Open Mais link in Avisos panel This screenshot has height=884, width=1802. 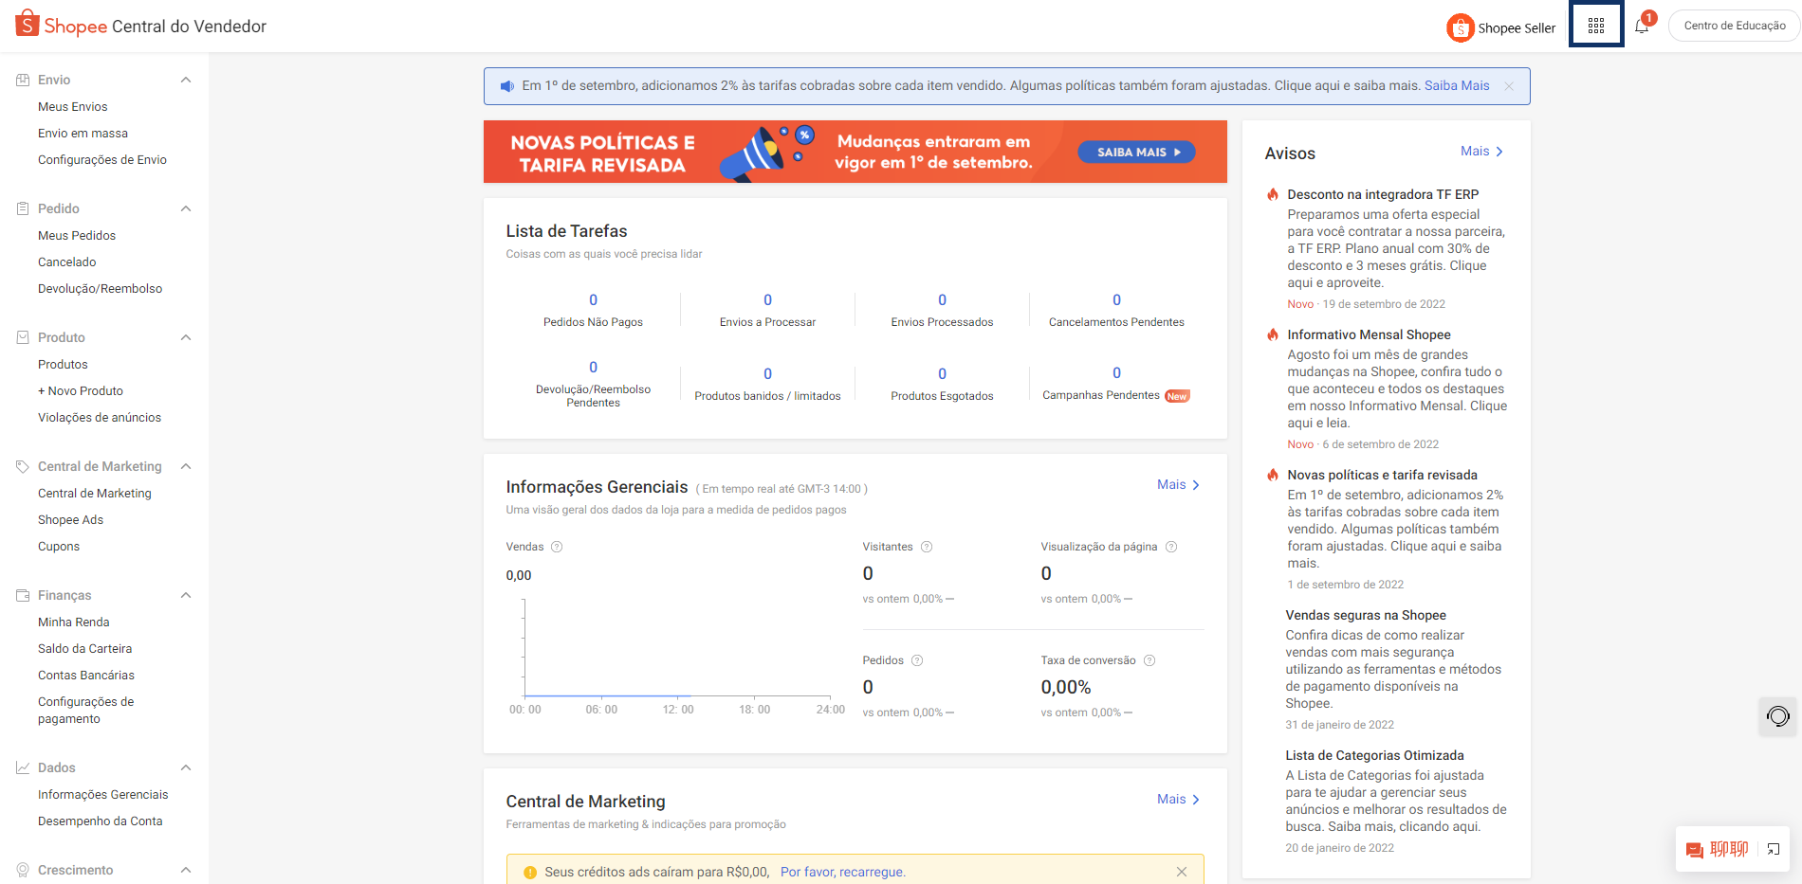[1481, 152]
